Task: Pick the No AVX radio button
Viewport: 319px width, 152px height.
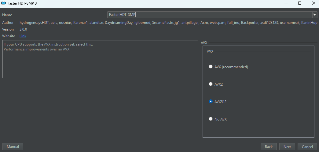Action: pyautogui.click(x=211, y=119)
